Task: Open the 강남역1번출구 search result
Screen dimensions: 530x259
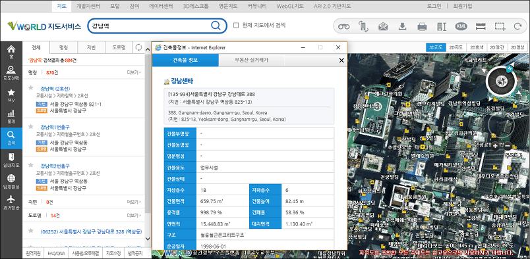Action: pos(55,127)
